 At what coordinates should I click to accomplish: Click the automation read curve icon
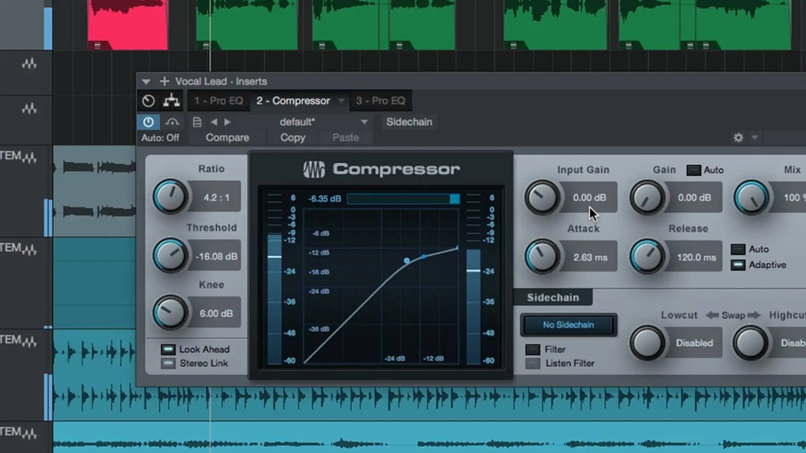pos(172,122)
